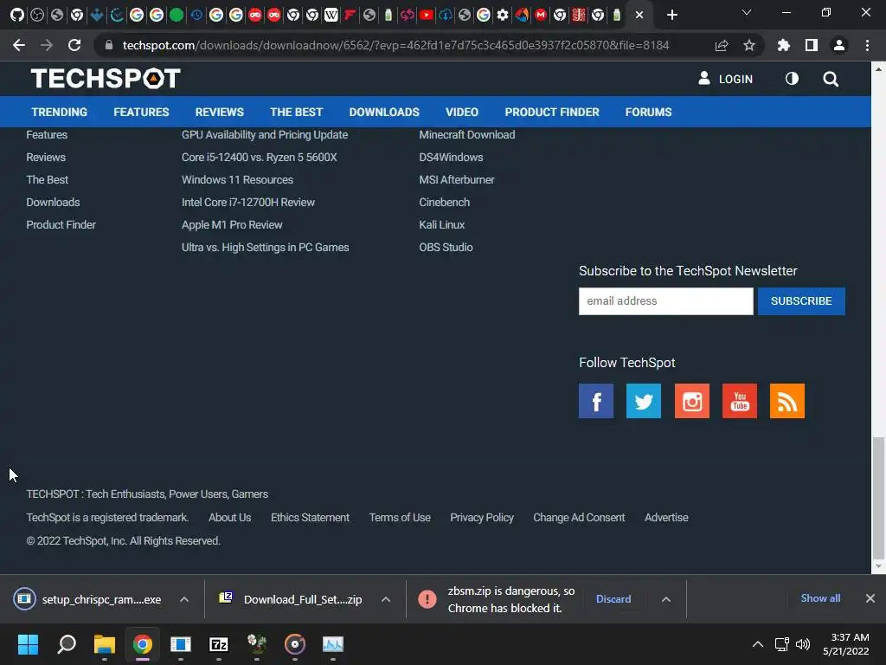
Task: Open TechSpot's Facebook page icon
Action: [595, 401]
